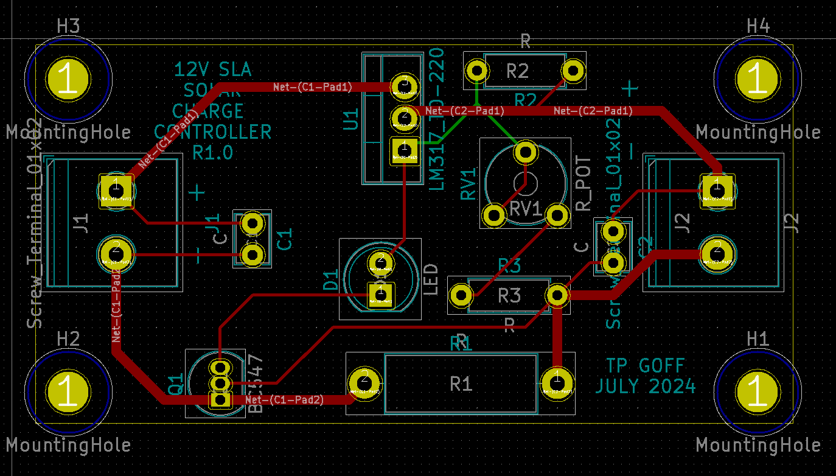Select square pad 1 of LED D1

pos(381,295)
